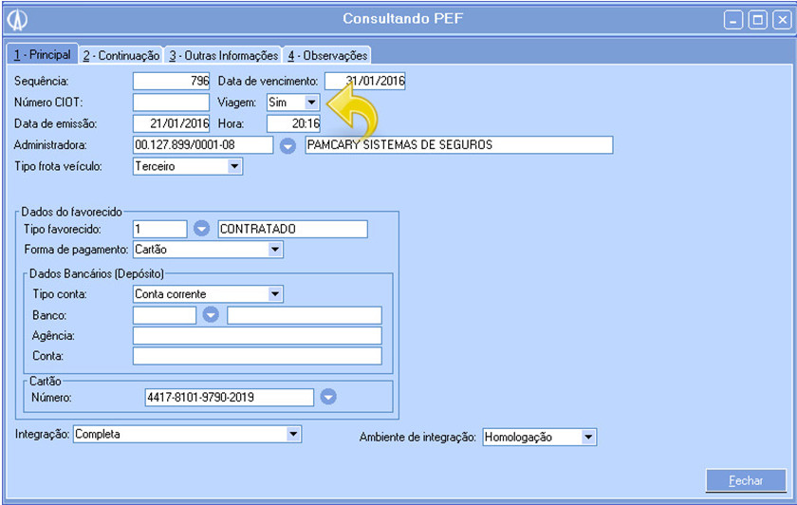This screenshot has height=505, width=797.
Task: Open the Tipo frota veículo dropdown
Action: (x=234, y=167)
